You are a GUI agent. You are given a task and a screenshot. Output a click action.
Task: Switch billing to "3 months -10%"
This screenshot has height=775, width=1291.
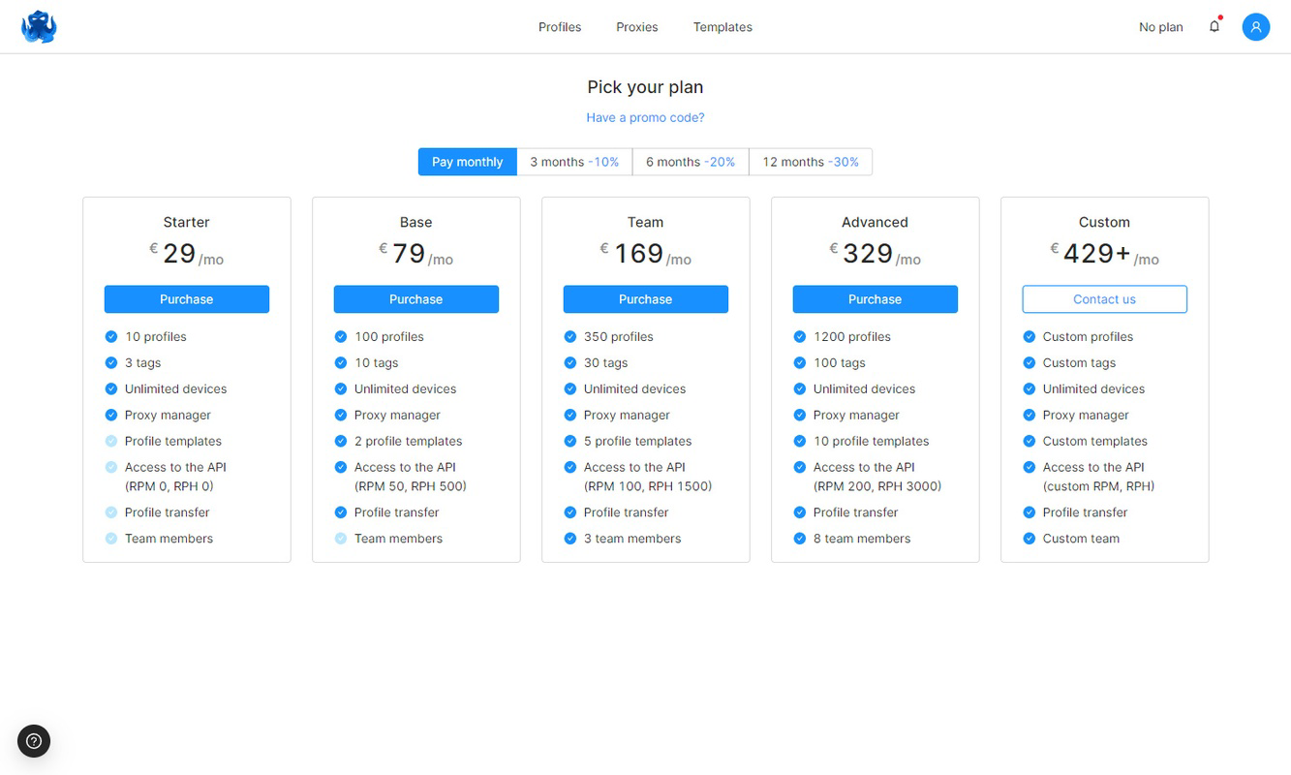[x=574, y=161]
